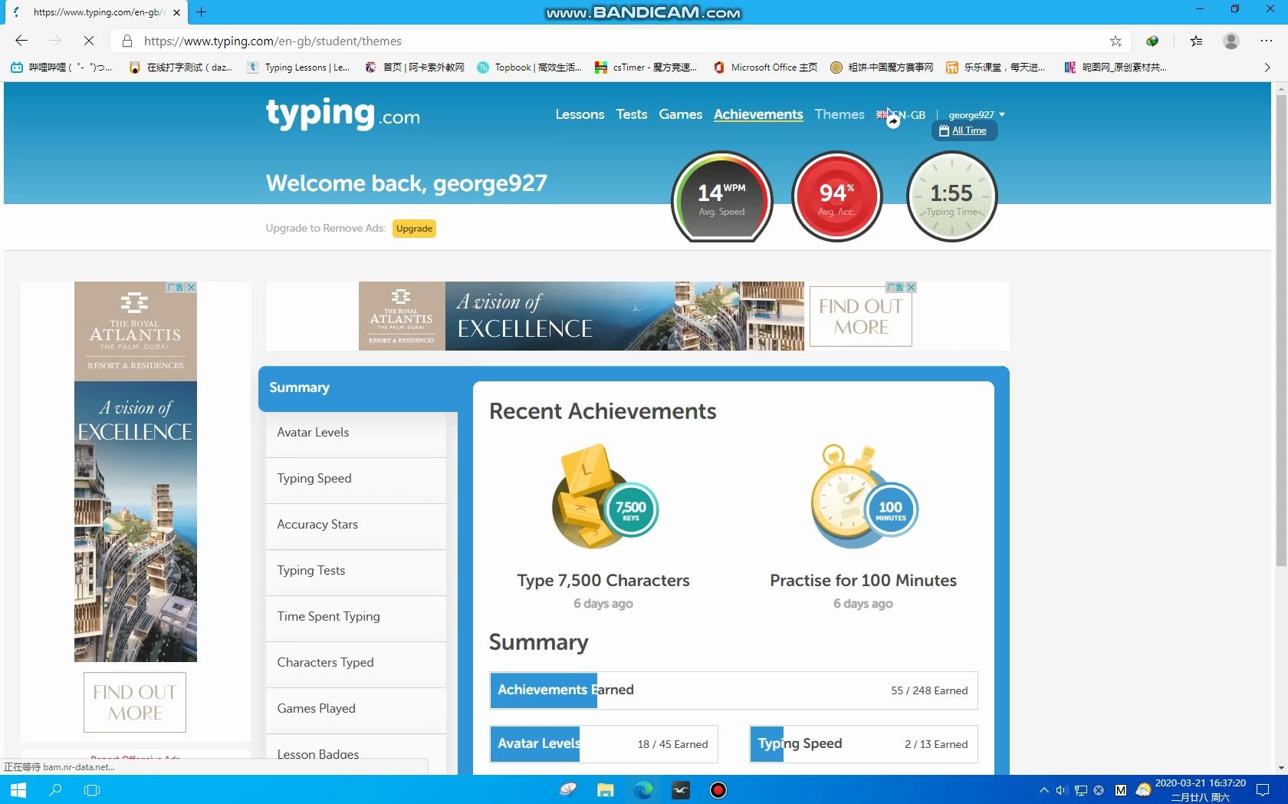This screenshot has height=804, width=1288.
Task: Click the 'Type 7,500 Characters' title
Action: tap(603, 581)
